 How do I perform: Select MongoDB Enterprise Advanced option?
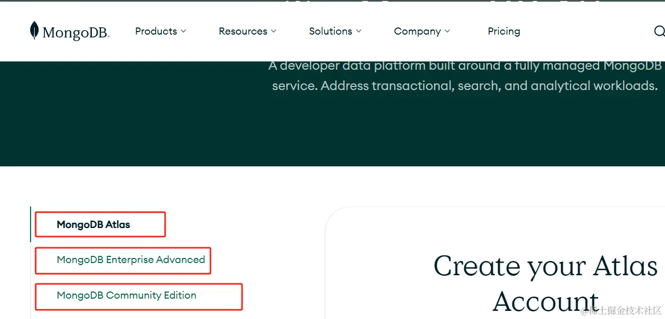(x=131, y=259)
